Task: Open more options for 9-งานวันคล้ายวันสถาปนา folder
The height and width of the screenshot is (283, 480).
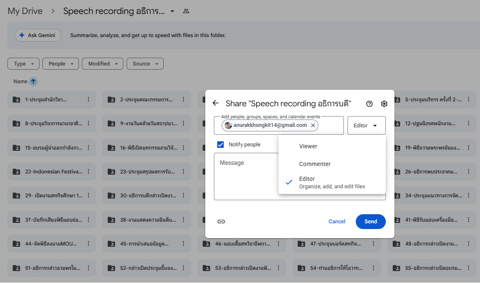Action: (x=183, y=123)
